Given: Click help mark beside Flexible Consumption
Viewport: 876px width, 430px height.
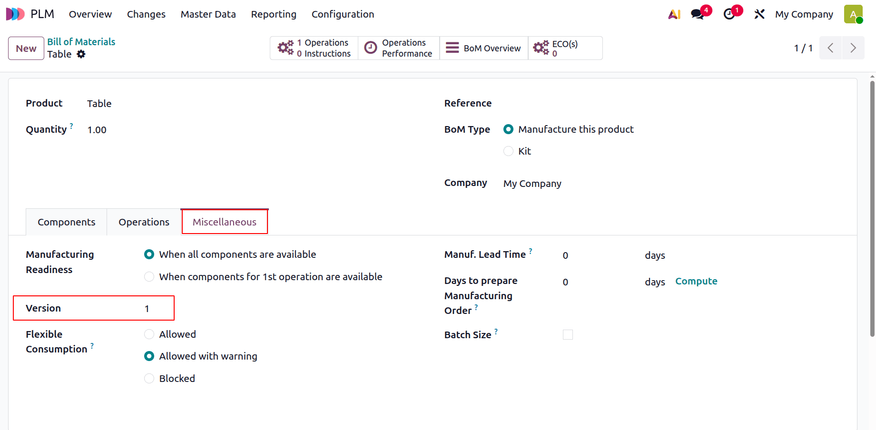Looking at the screenshot, I should [x=92, y=346].
